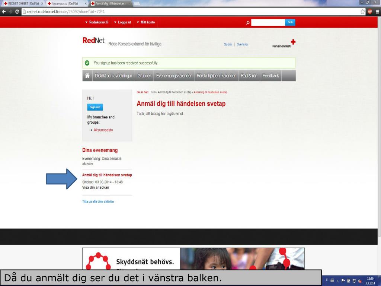Switch to Aksunosasto RedNet tab
The image size is (381, 286).
click(67, 4)
